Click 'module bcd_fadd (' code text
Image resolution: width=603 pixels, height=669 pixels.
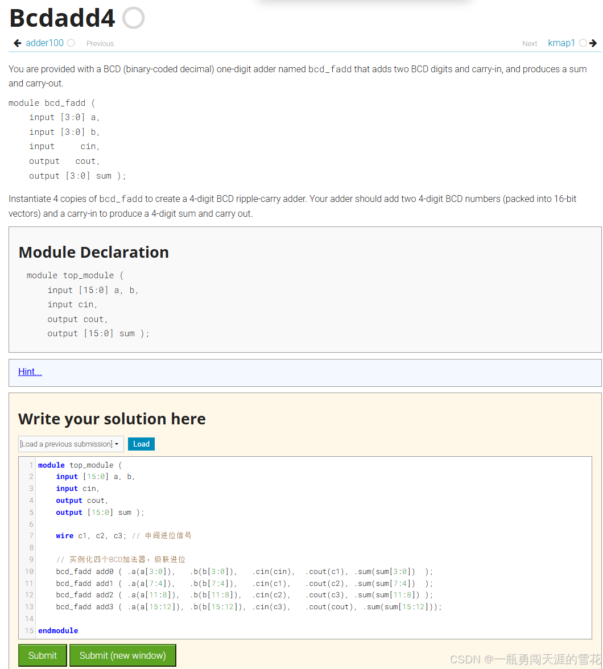pyautogui.click(x=52, y=103)
